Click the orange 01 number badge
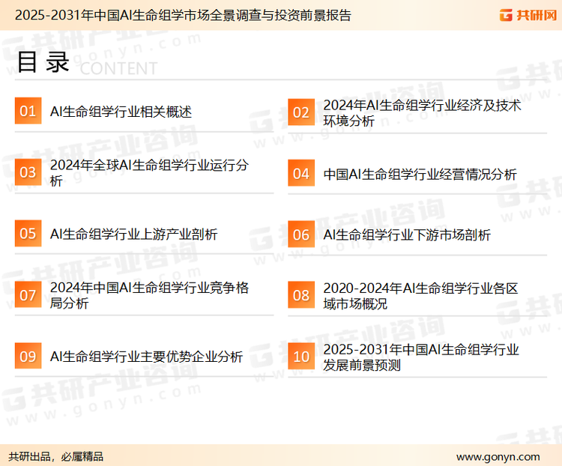 coord(28,111)
